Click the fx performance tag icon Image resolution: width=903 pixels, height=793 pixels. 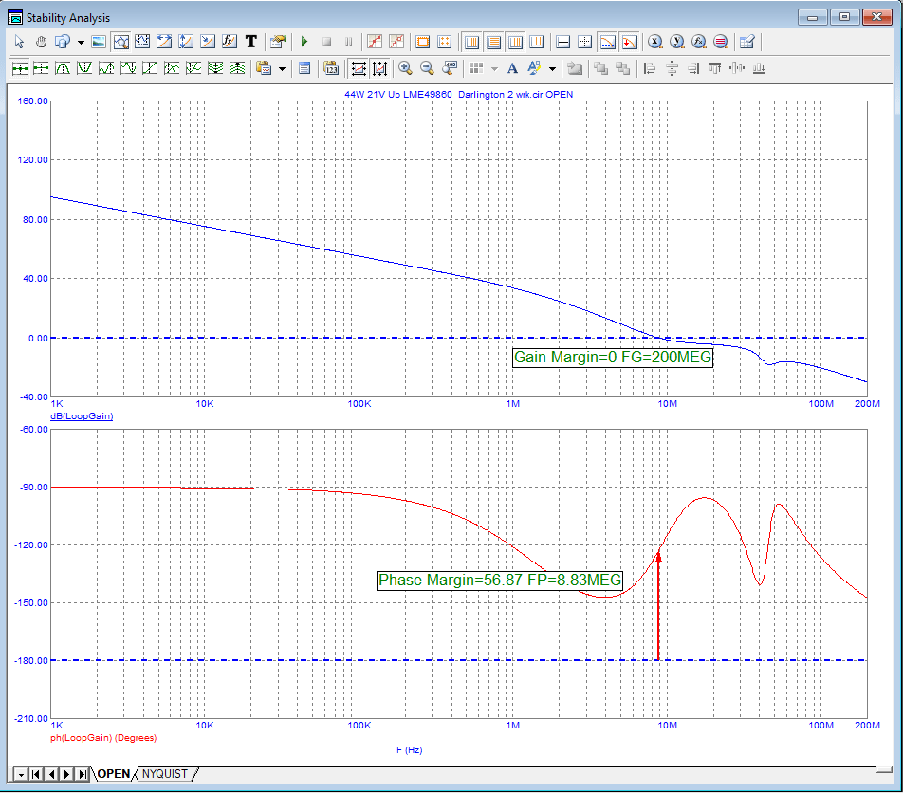tap(230, 42)
